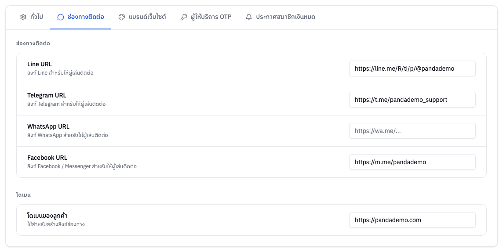The image size is (503, 252).
Task: Click the palette icon beside แบรนด์เว็บไซต์
Action: click(122, 17)
